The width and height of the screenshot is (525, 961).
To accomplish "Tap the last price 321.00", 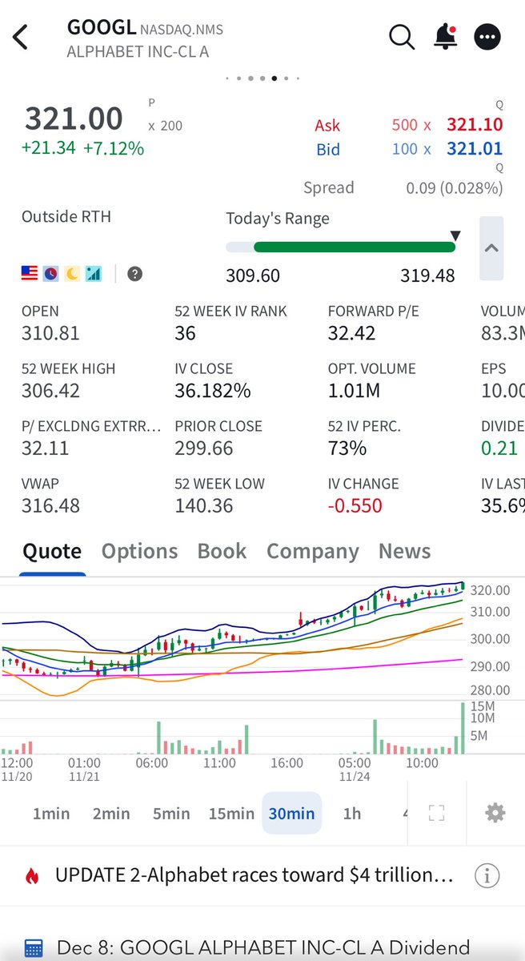I will [74, 119].
